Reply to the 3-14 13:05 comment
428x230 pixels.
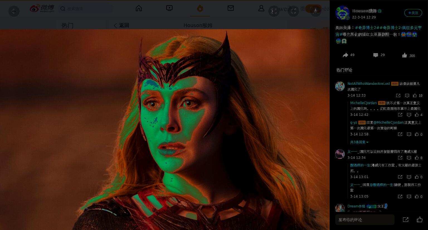coord(409,197)
